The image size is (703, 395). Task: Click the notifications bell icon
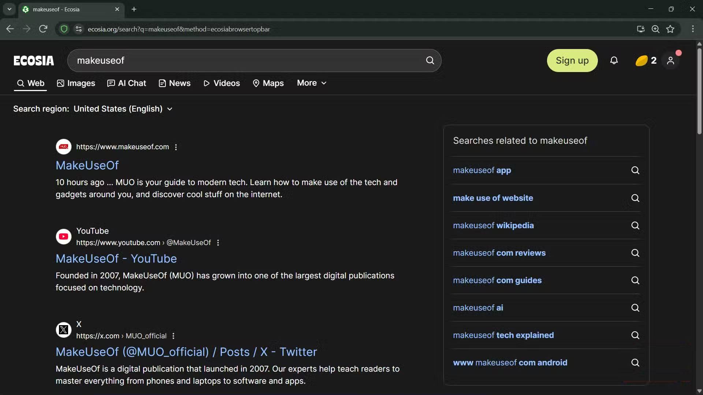pyautogui.click(x=614, y=60)
